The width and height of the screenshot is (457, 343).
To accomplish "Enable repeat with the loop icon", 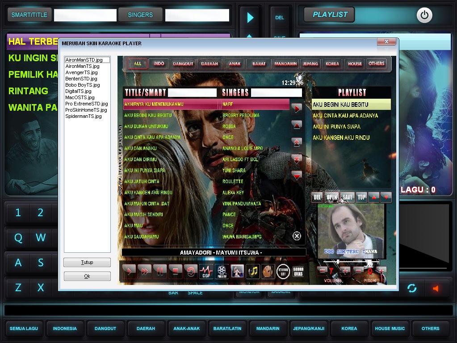I will (191, 271).
